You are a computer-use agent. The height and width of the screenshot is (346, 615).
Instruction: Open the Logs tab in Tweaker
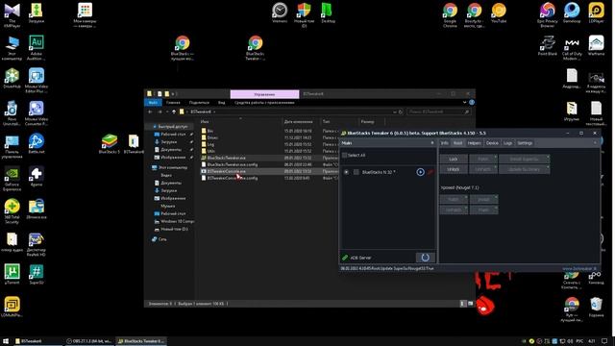pyautogui.click(x=508, y=143)
